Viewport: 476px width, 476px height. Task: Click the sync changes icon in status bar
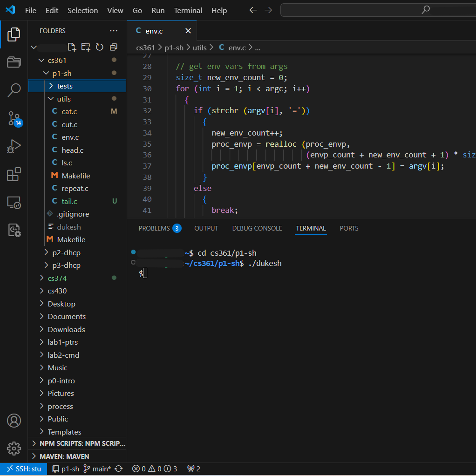(119, 469)
